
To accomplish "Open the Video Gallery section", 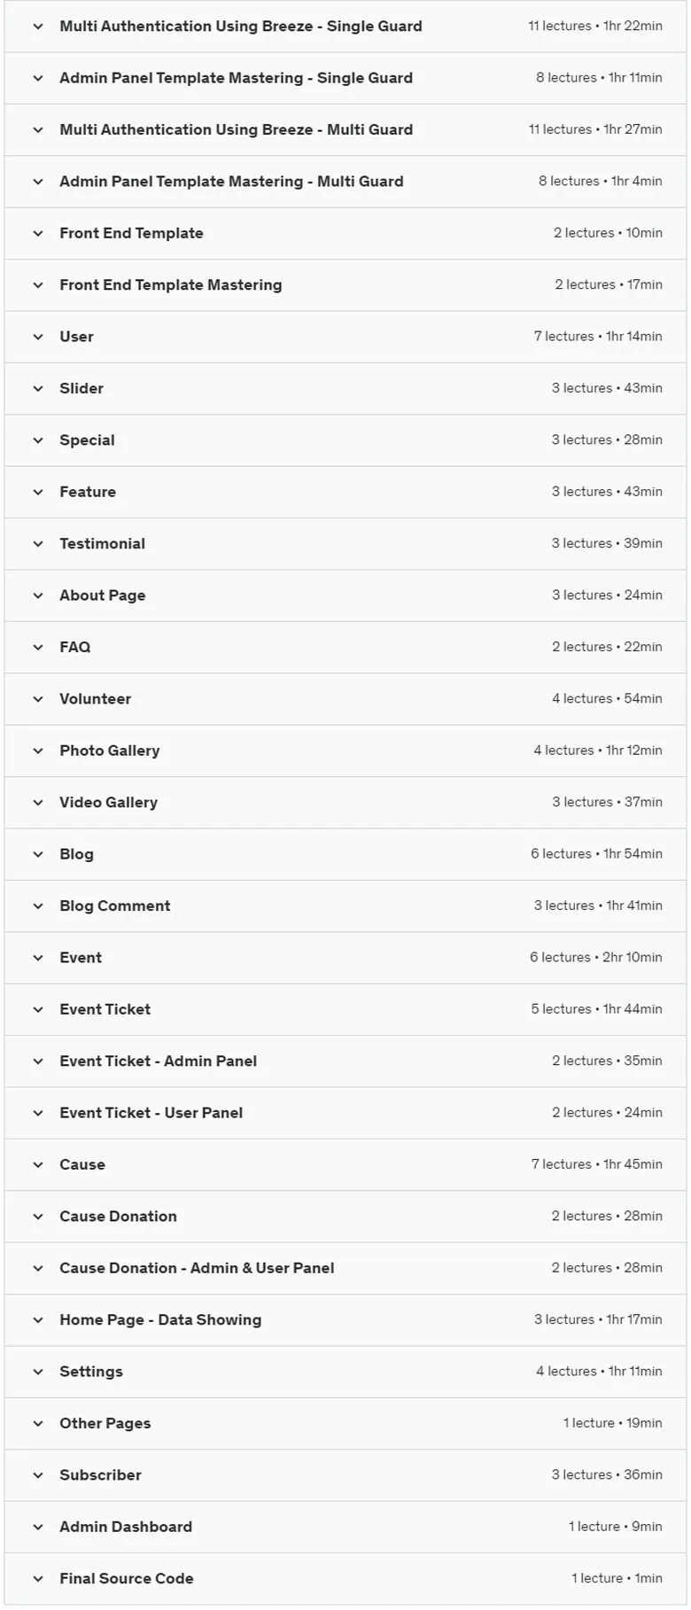I will (345, 803).
